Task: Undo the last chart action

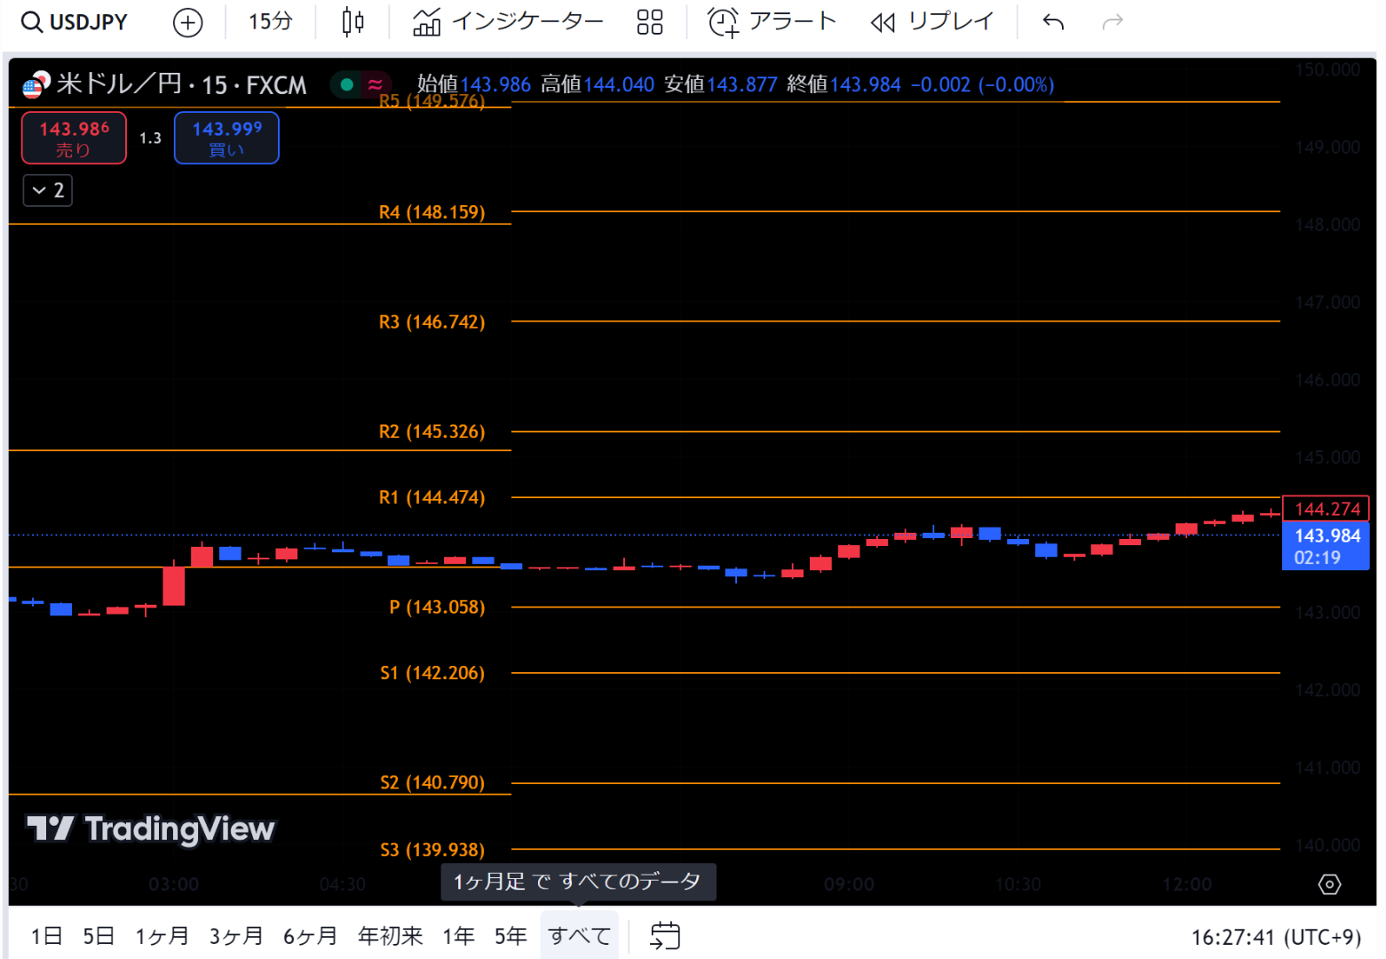Action: click(x=1053, y=22)
